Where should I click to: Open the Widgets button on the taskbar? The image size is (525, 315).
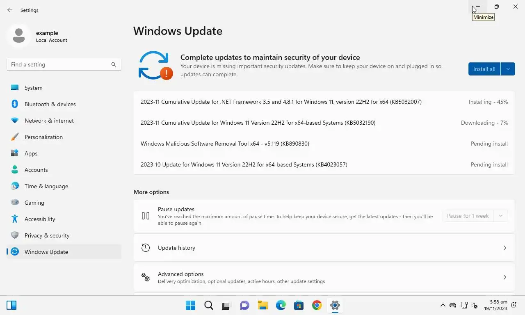[x=11, y=305]
